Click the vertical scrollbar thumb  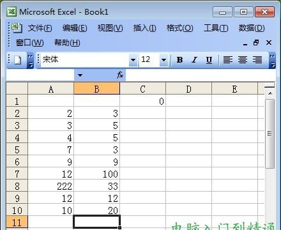pyautogui.click(x=270, y=134)
